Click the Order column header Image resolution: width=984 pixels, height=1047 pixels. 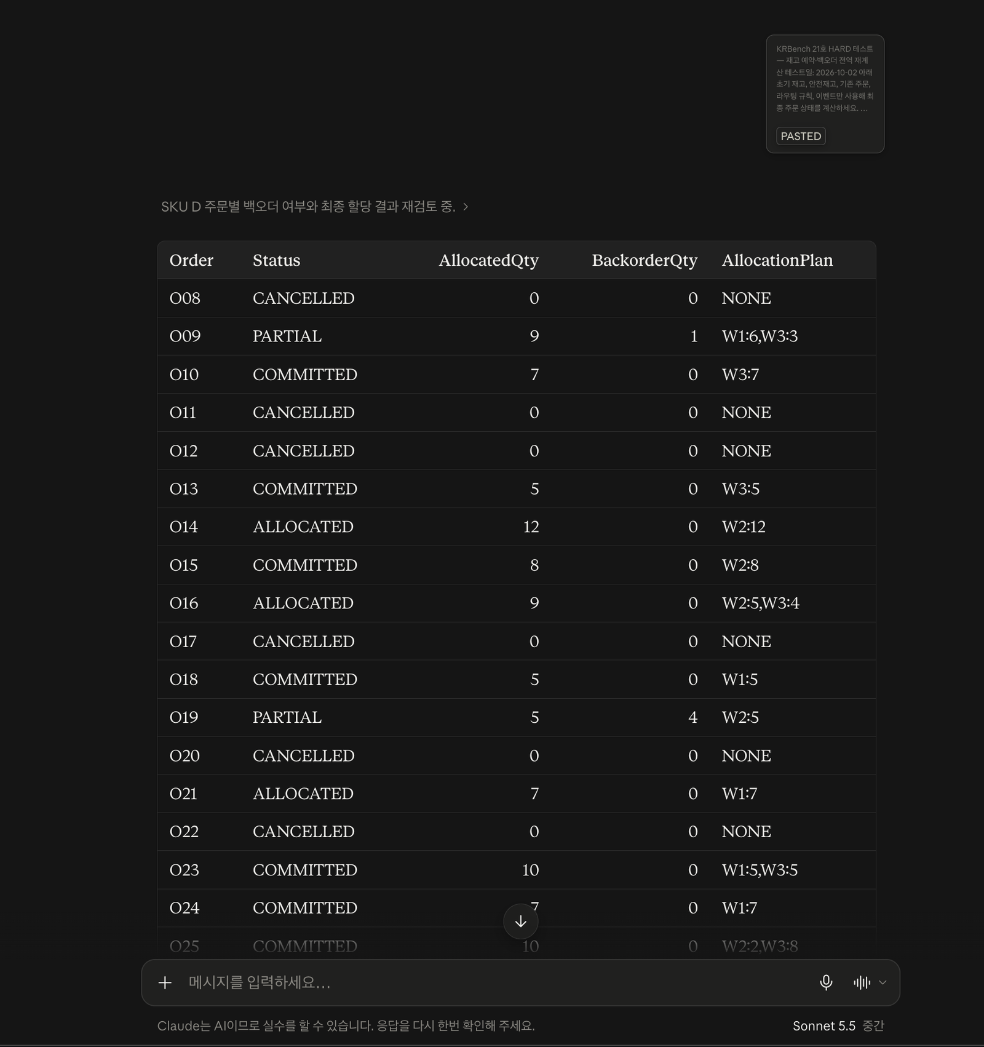coord(191,260)
